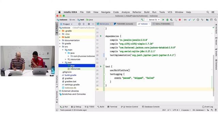Viewport: 218px width, 122px height.
Task: Open the Debug tool window button
Action: pos(76,107)
